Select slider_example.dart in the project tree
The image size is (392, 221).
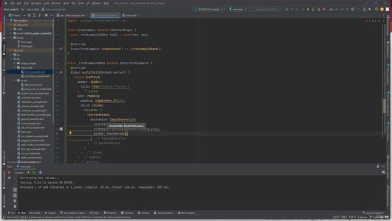pyautogui.click(x=29, y=158)
